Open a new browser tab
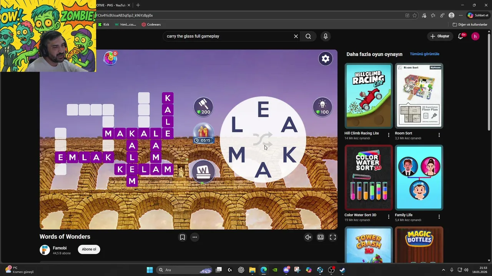The height and width of the screenshot is (276, 492). click(x=138, y=5)
